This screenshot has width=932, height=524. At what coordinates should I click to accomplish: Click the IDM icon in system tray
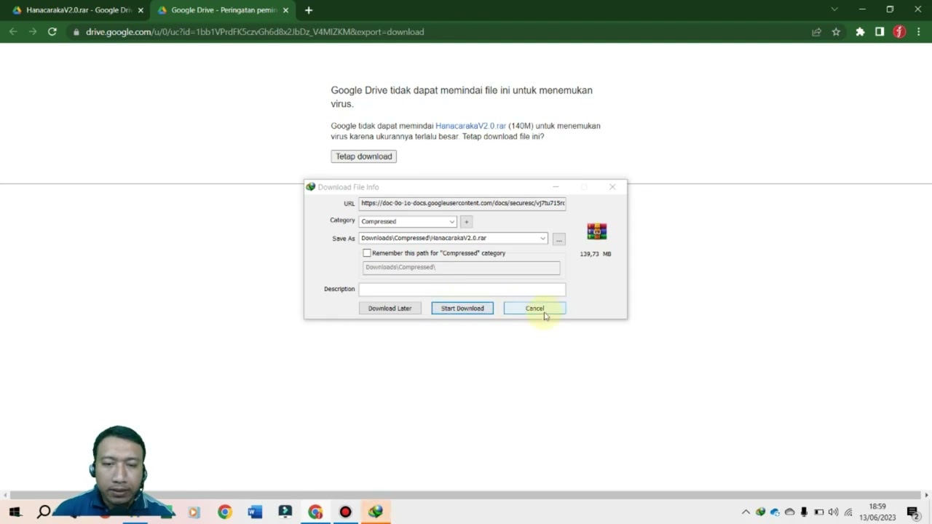(x=760, y=512)
